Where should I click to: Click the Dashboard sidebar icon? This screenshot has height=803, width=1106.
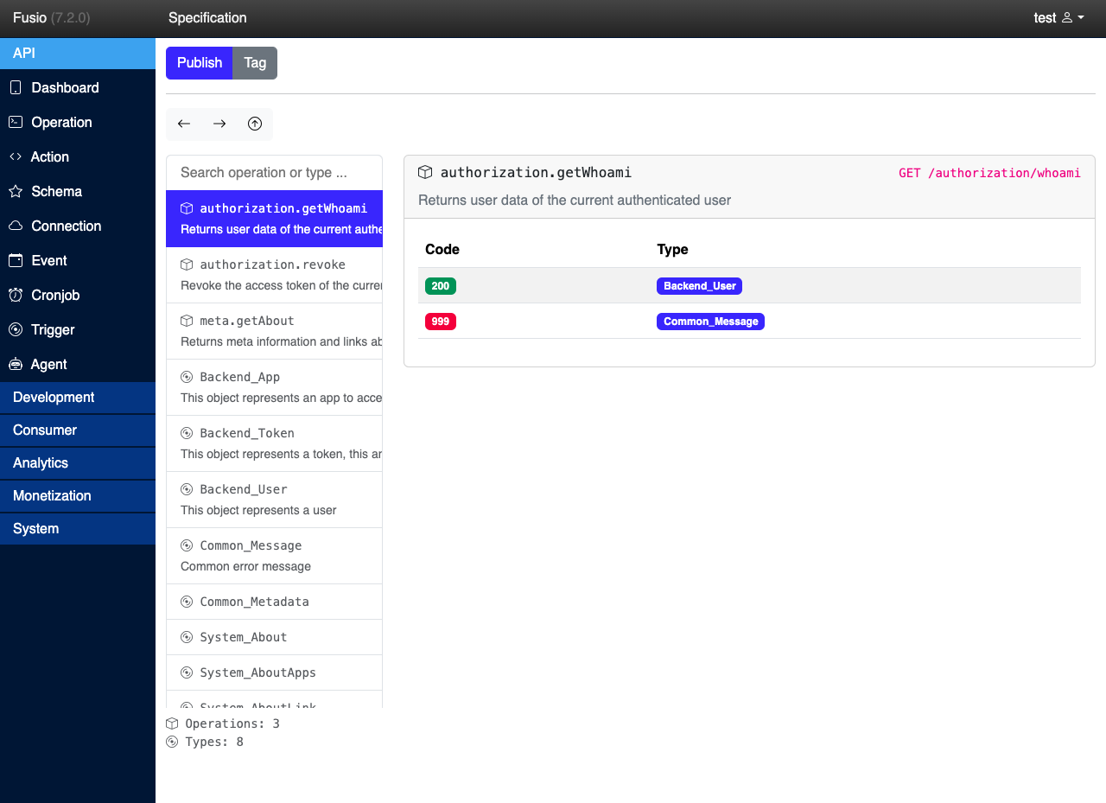click(x=16, y=87)
